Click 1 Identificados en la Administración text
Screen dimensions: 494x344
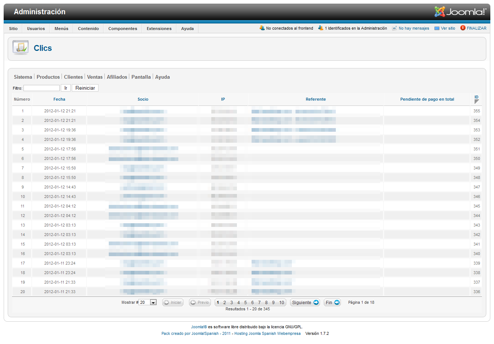356,28
